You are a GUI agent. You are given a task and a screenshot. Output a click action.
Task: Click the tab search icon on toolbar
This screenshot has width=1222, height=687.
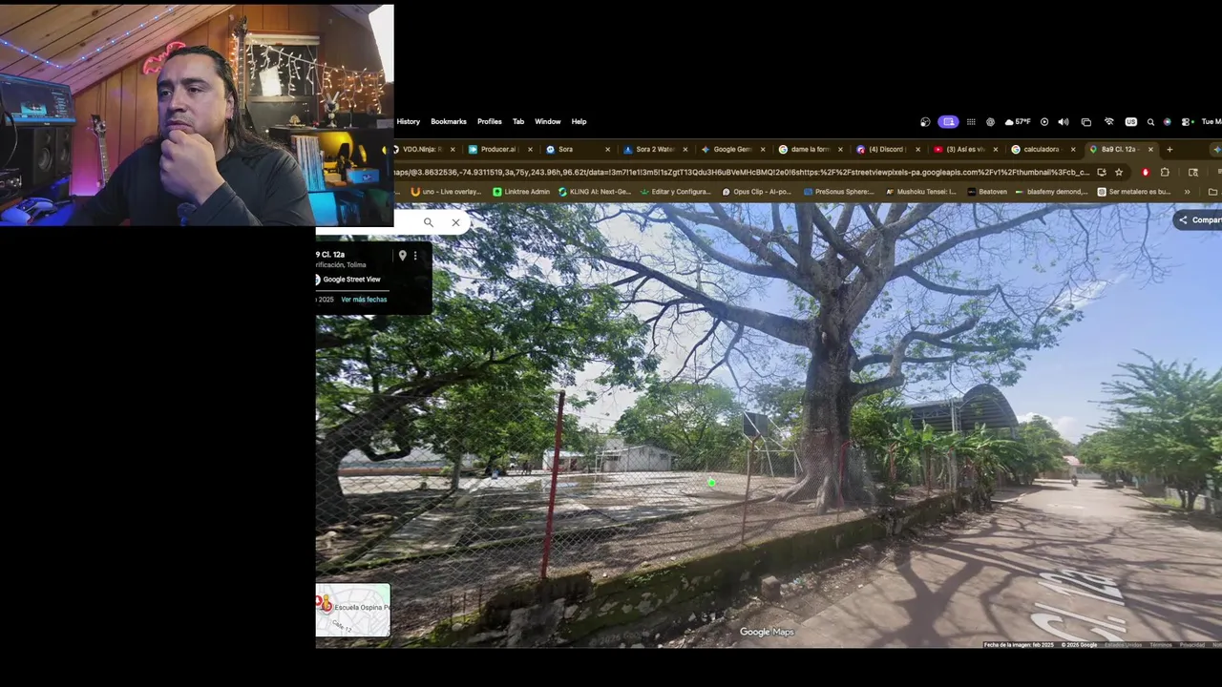[1192, 173]
